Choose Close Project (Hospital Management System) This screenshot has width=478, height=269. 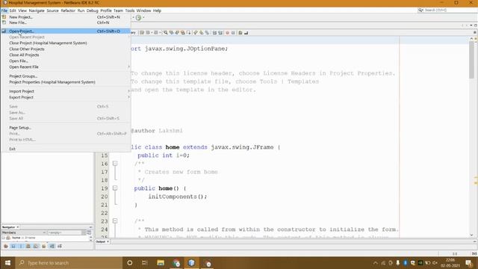coord(48,43)
